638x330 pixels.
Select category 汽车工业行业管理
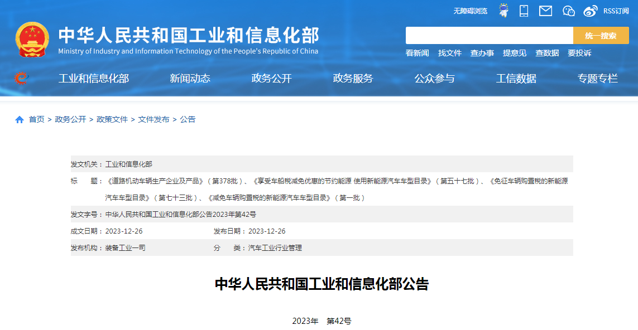(x=275, y=248)
